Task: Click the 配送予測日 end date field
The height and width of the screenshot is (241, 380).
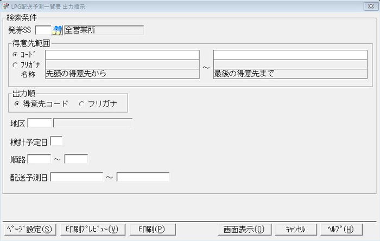Action: click(143, 177)
